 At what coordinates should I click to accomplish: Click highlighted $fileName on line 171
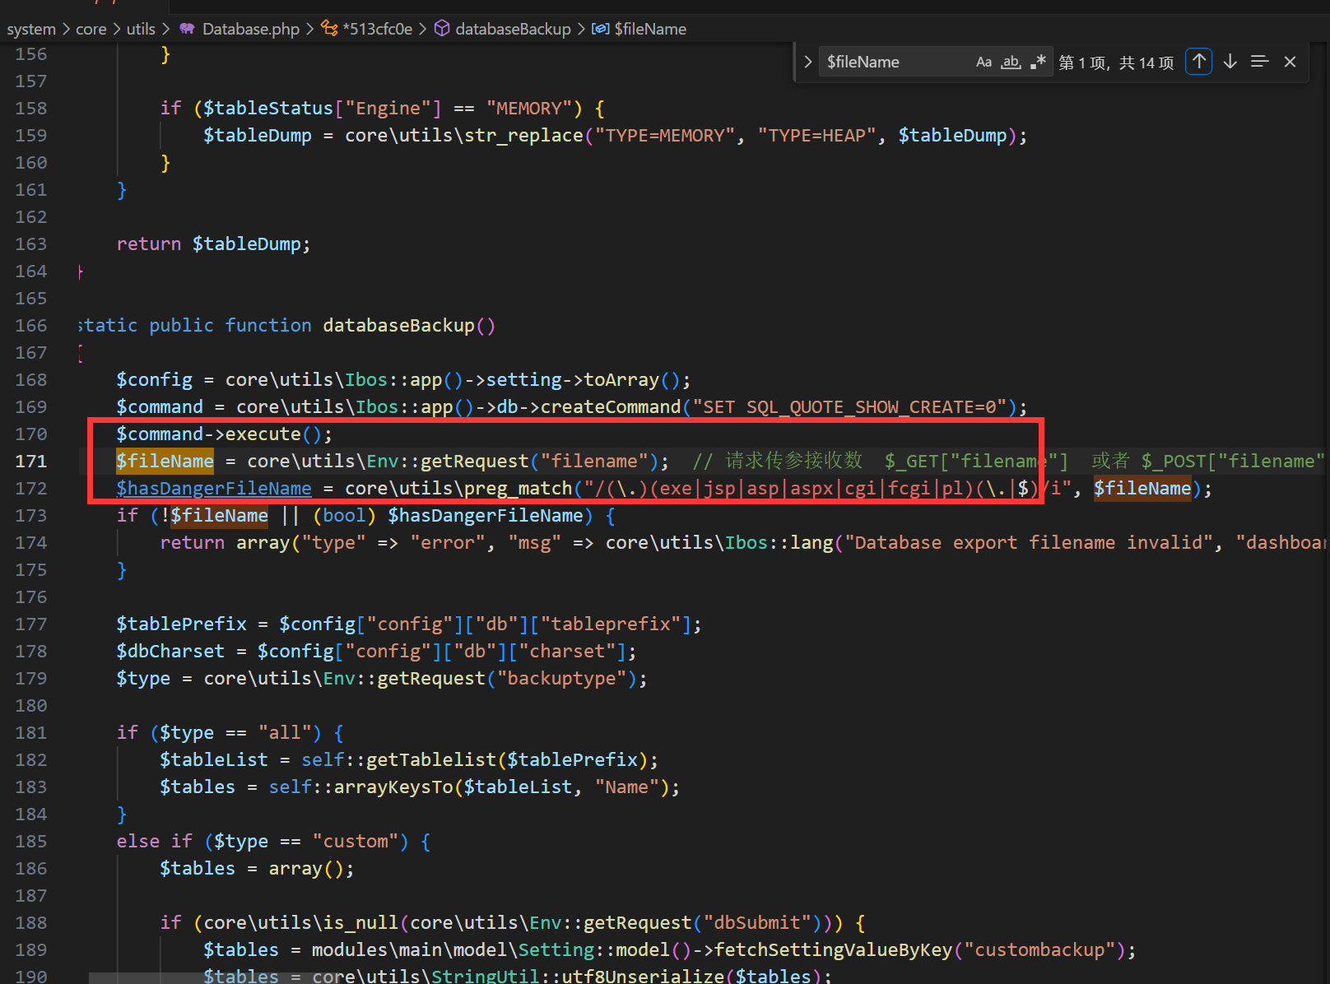(165, 461)
